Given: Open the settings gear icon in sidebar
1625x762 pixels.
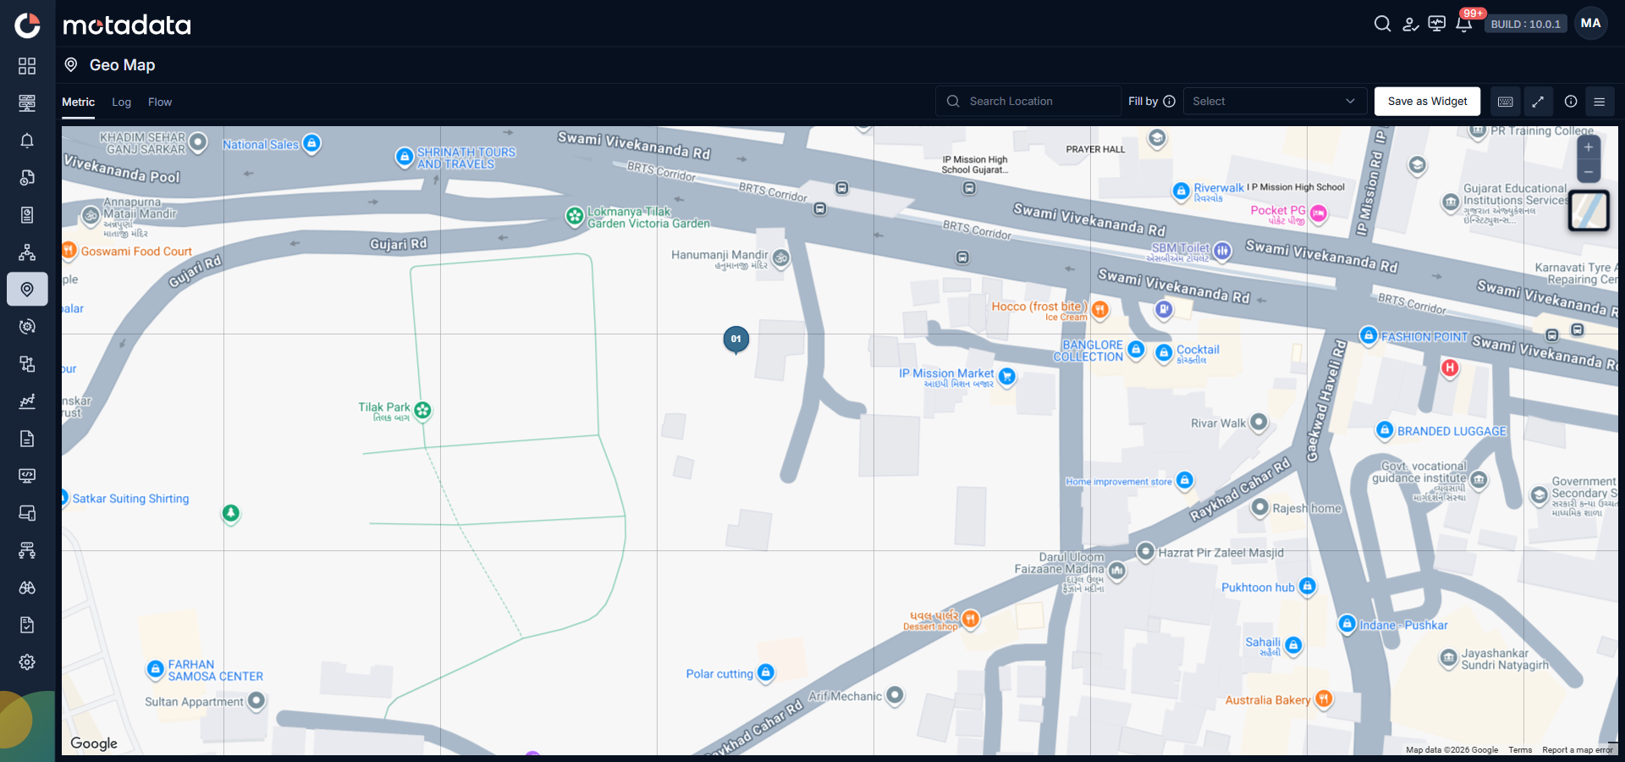Looking at the screenshot, I should pos(27,662).
